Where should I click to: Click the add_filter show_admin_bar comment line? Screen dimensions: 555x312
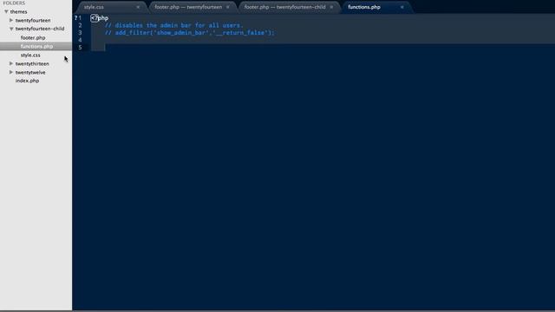[x=189, y=33]
